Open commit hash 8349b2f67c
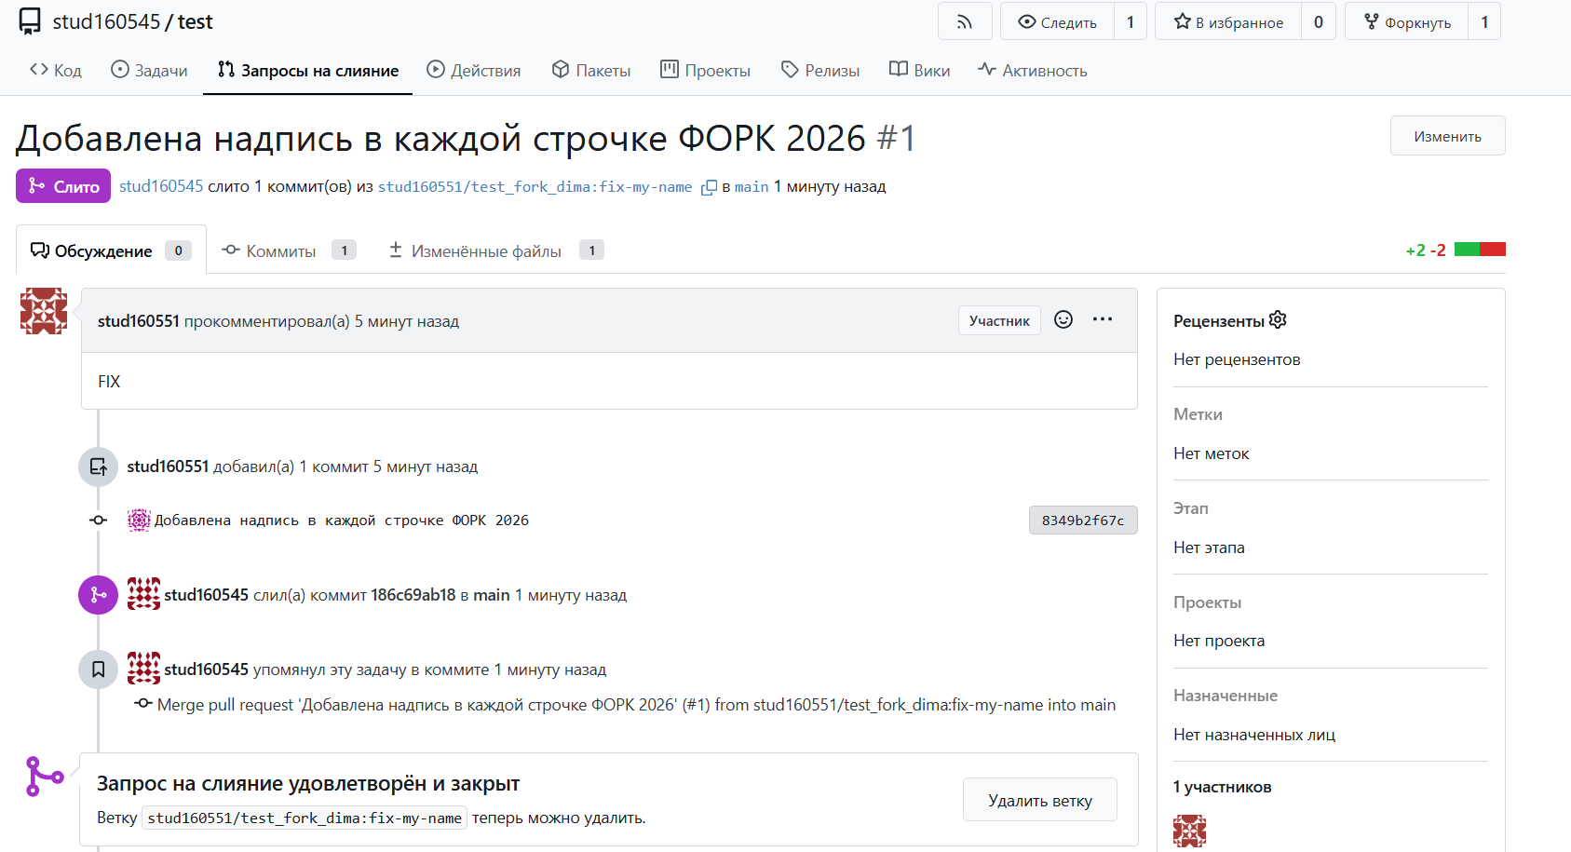The image size is (1571, 852). click(1082, 521)
